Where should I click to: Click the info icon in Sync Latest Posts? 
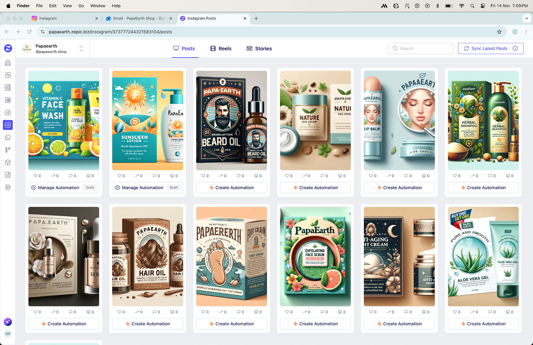click(515, 48)
